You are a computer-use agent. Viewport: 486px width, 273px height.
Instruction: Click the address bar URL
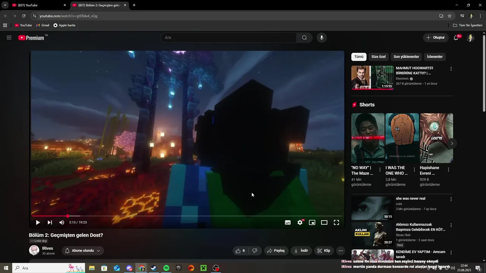click(x=68, y=16)
